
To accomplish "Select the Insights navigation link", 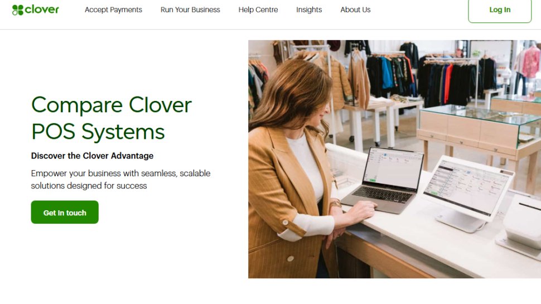I will tap(309, 9).
